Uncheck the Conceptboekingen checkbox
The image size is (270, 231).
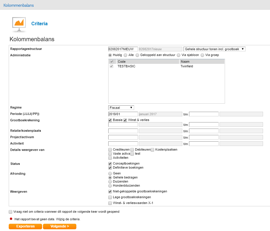click(110, 164)
